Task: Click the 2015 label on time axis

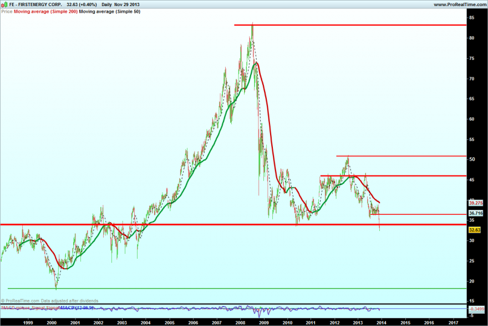Action: tap(405, 323)
